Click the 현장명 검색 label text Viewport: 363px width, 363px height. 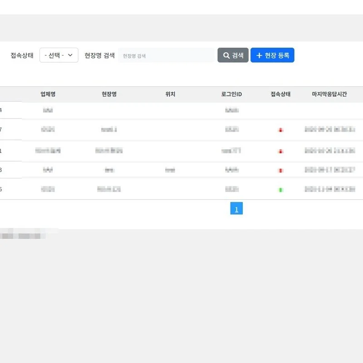point(99,55)
